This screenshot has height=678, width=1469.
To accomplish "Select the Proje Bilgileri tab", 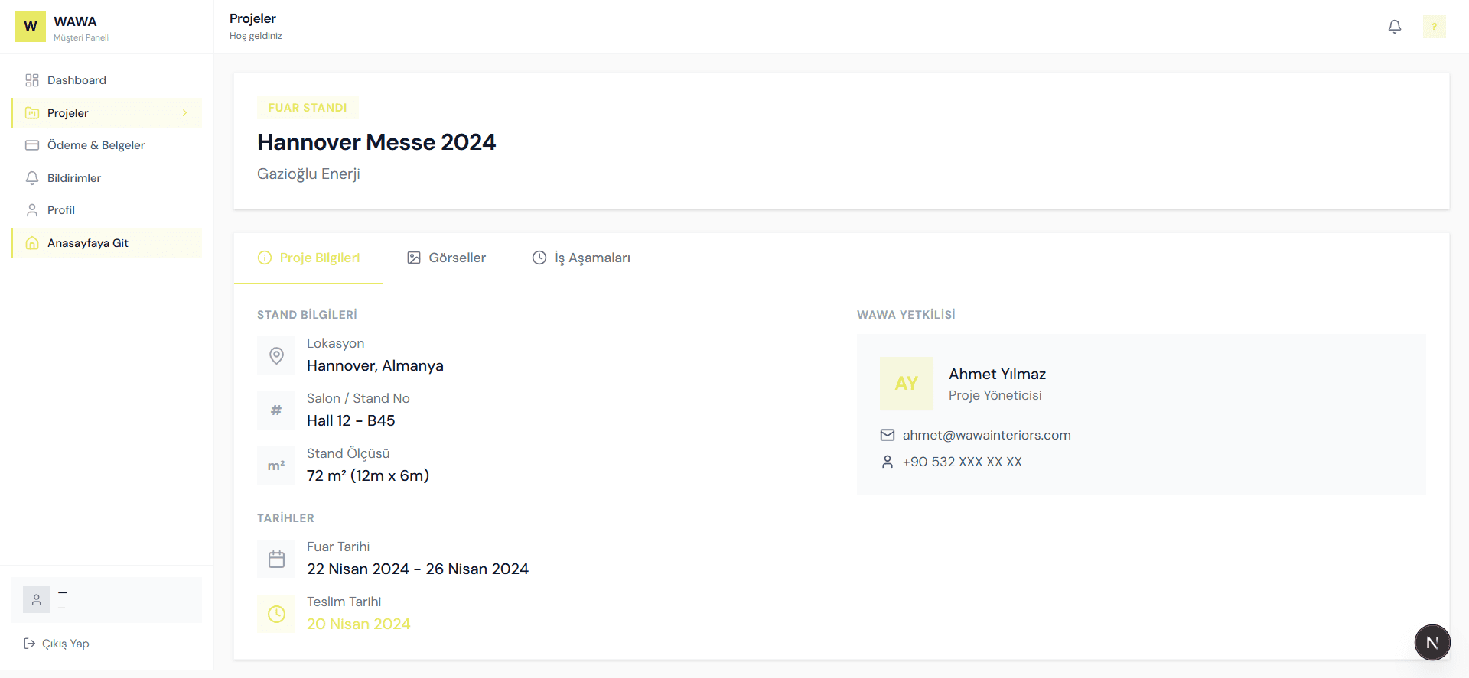I will pos(308,258).
